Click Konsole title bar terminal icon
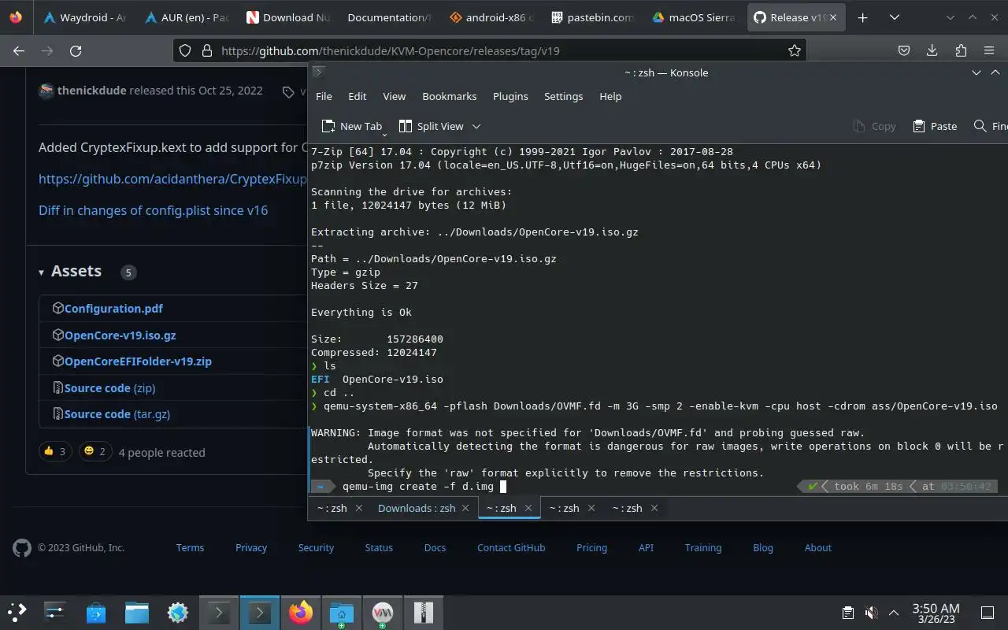1008x630 pixels. (318, 72)
